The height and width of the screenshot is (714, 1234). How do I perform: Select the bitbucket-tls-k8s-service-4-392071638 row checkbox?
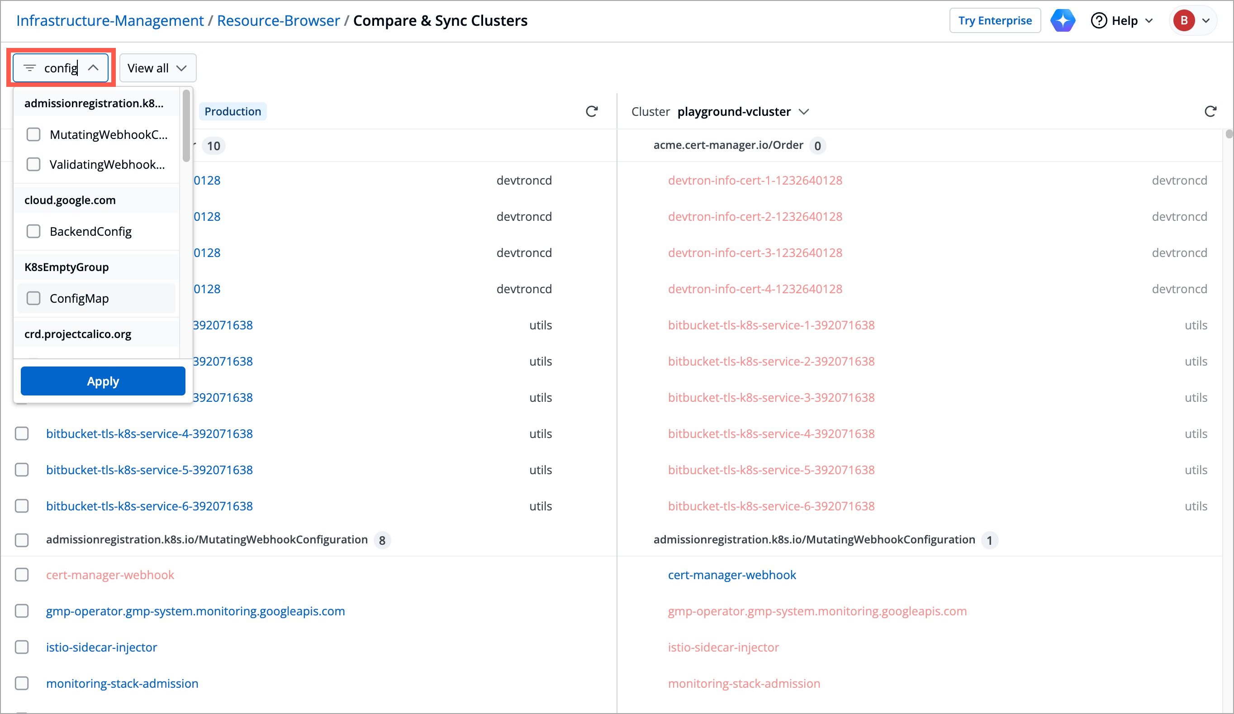click(x=22, y=433)
